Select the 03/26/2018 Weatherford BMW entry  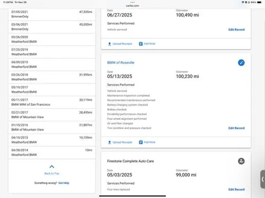52,77
